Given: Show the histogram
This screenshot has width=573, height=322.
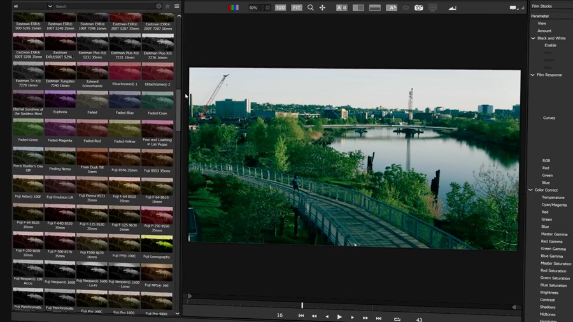Looking at the screenshot, I should [x=452, y=8].
